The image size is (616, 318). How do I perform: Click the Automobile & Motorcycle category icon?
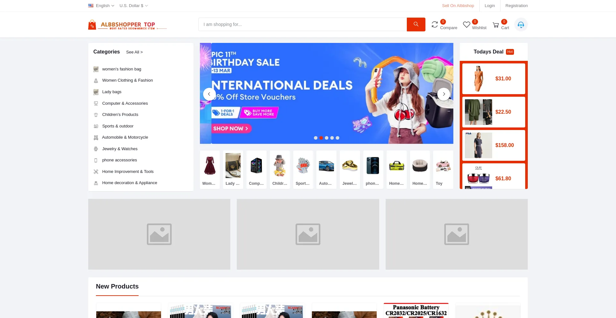tap(96, 138)
